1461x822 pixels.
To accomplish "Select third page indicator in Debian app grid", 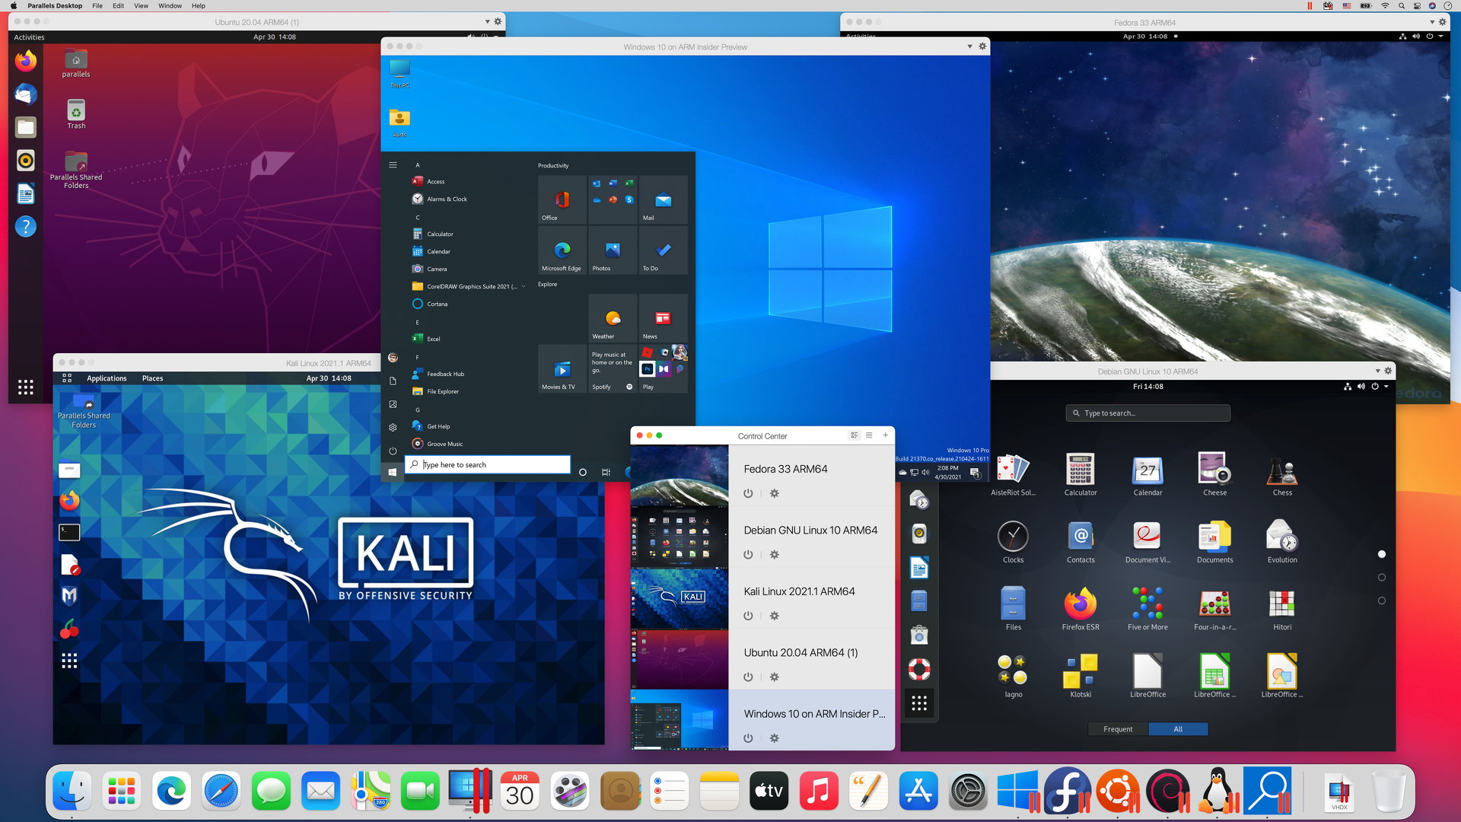I will pyautogui.click(x=1382, y=601).
